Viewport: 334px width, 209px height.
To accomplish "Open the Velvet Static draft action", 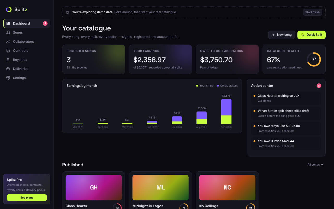I will click(x=286, y=113).
